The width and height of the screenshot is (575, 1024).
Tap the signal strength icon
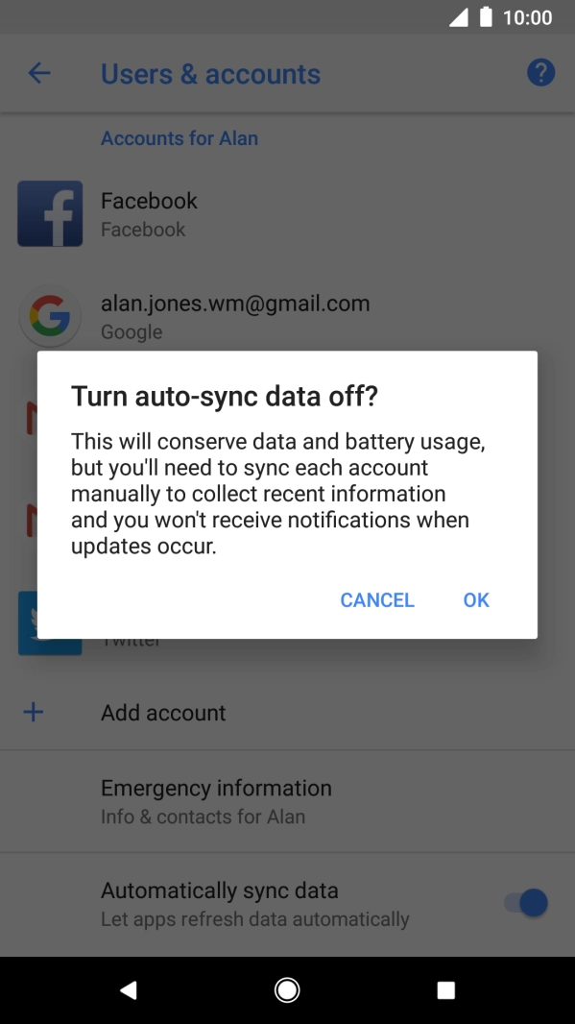point(459,17)
